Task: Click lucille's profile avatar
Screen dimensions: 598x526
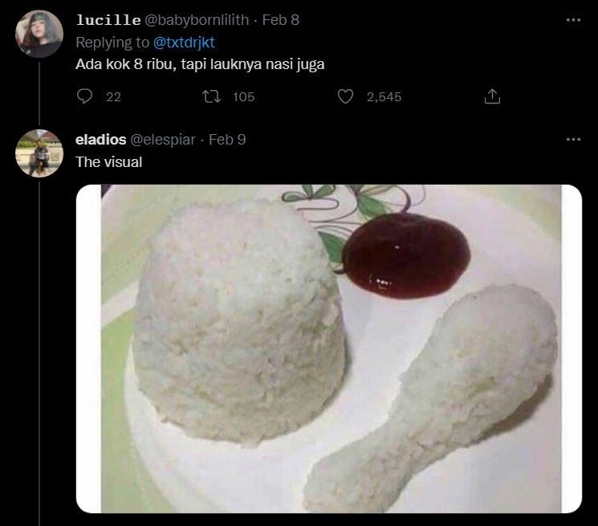Action: point(39,34)
